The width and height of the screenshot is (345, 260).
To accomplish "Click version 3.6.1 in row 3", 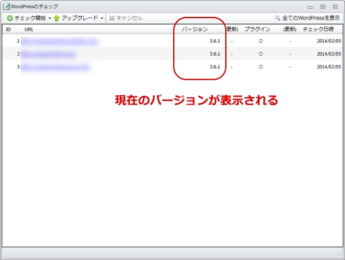I will [x=215, y=67].
